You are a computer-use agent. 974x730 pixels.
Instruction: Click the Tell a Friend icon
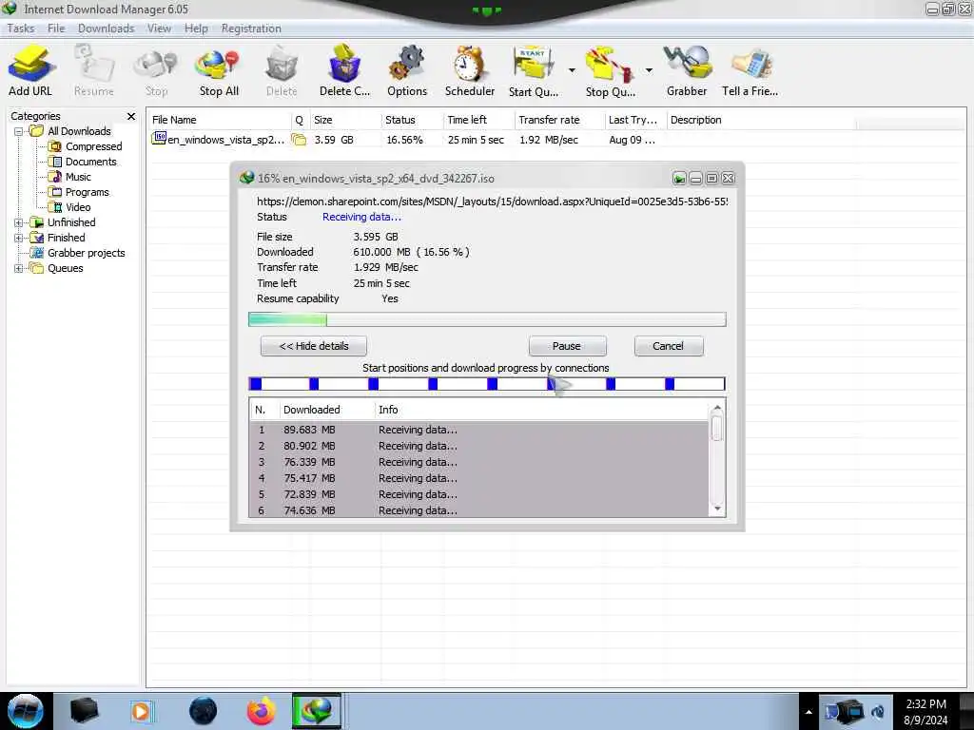tap(750, 70)
